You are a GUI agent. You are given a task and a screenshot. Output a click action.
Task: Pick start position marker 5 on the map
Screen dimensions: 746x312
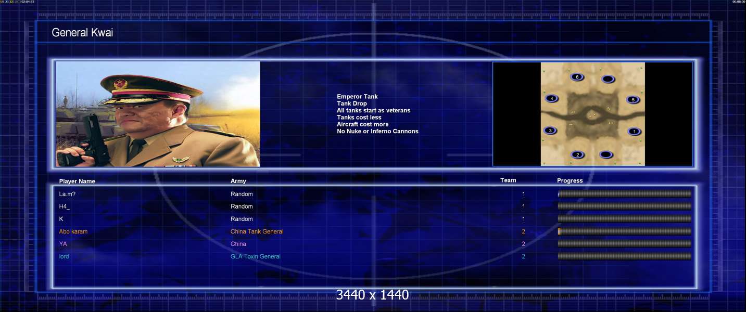tap(633, 99)
